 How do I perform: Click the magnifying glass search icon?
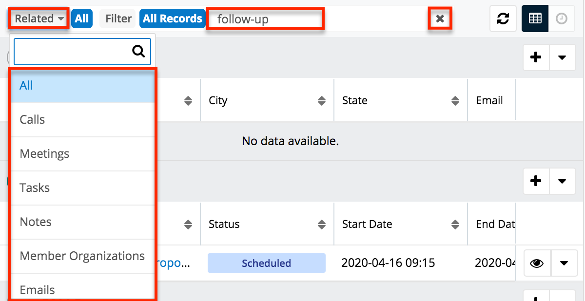click(x=139, y=51)
